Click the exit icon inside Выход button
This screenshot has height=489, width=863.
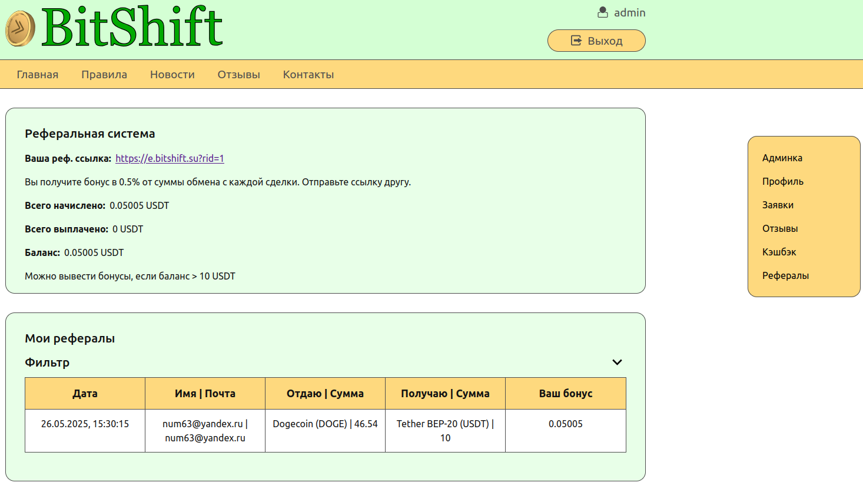576,41
